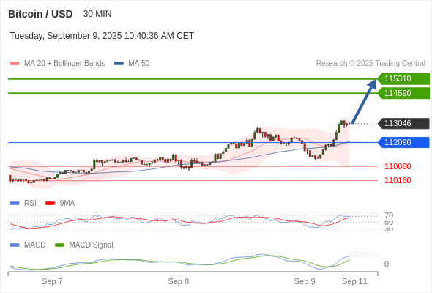Click the 112090 pivot price tag
Viewport: 432px width, 293px height.
point(403,142)
